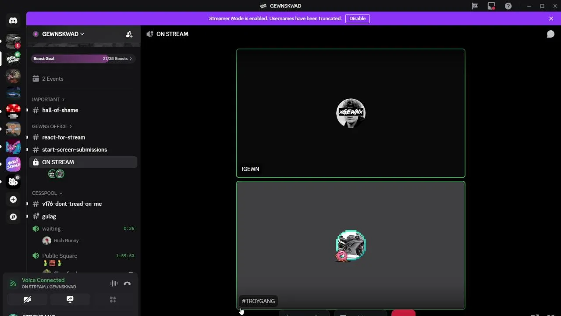The image size is (561, 316).
Task: Open the server icon below ANDii SKWAD
Action: point(13,182)
